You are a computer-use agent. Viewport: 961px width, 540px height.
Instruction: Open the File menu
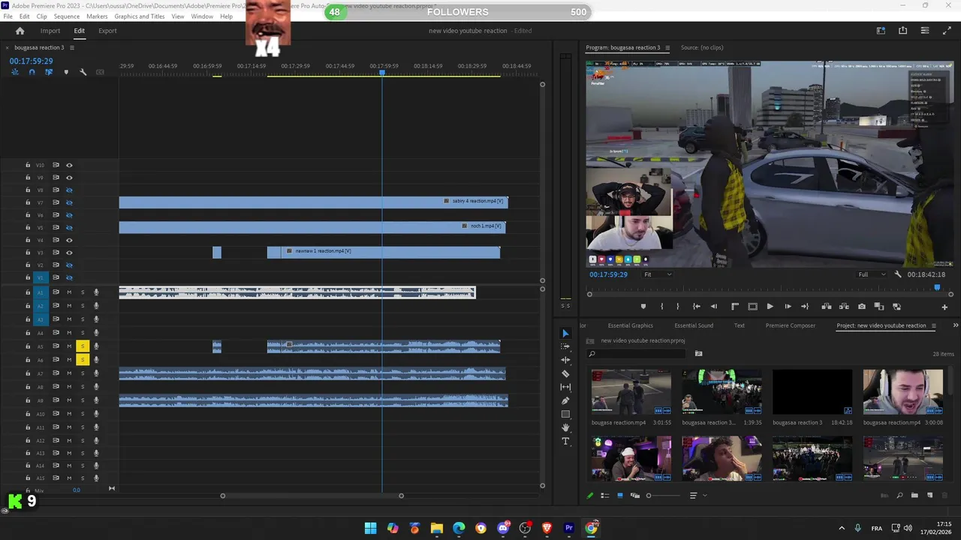[x=8, y=16]
